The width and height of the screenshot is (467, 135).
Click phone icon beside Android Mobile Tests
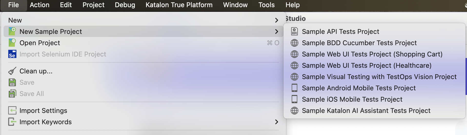click(295, 88)
